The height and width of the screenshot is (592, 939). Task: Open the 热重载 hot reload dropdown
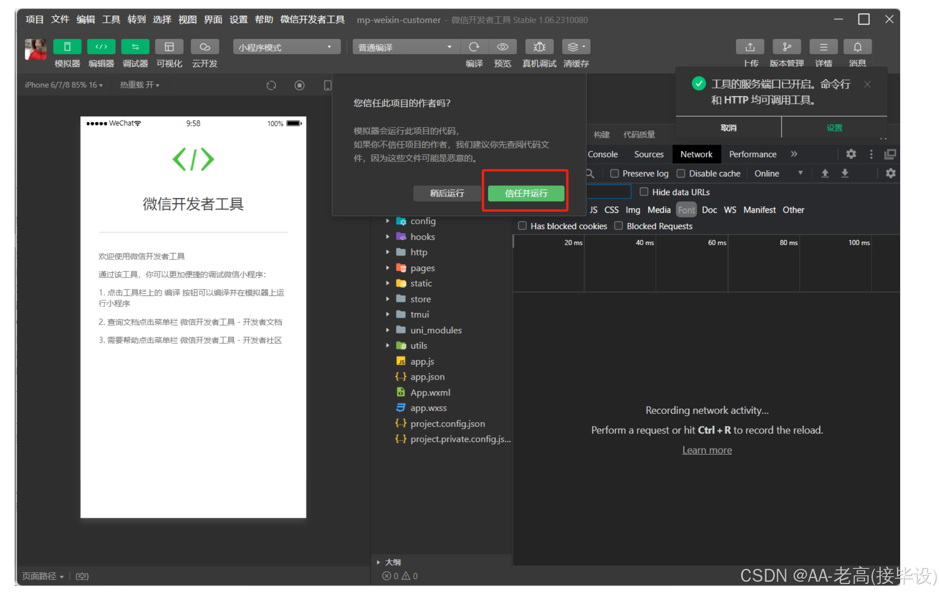click(140, 85)
